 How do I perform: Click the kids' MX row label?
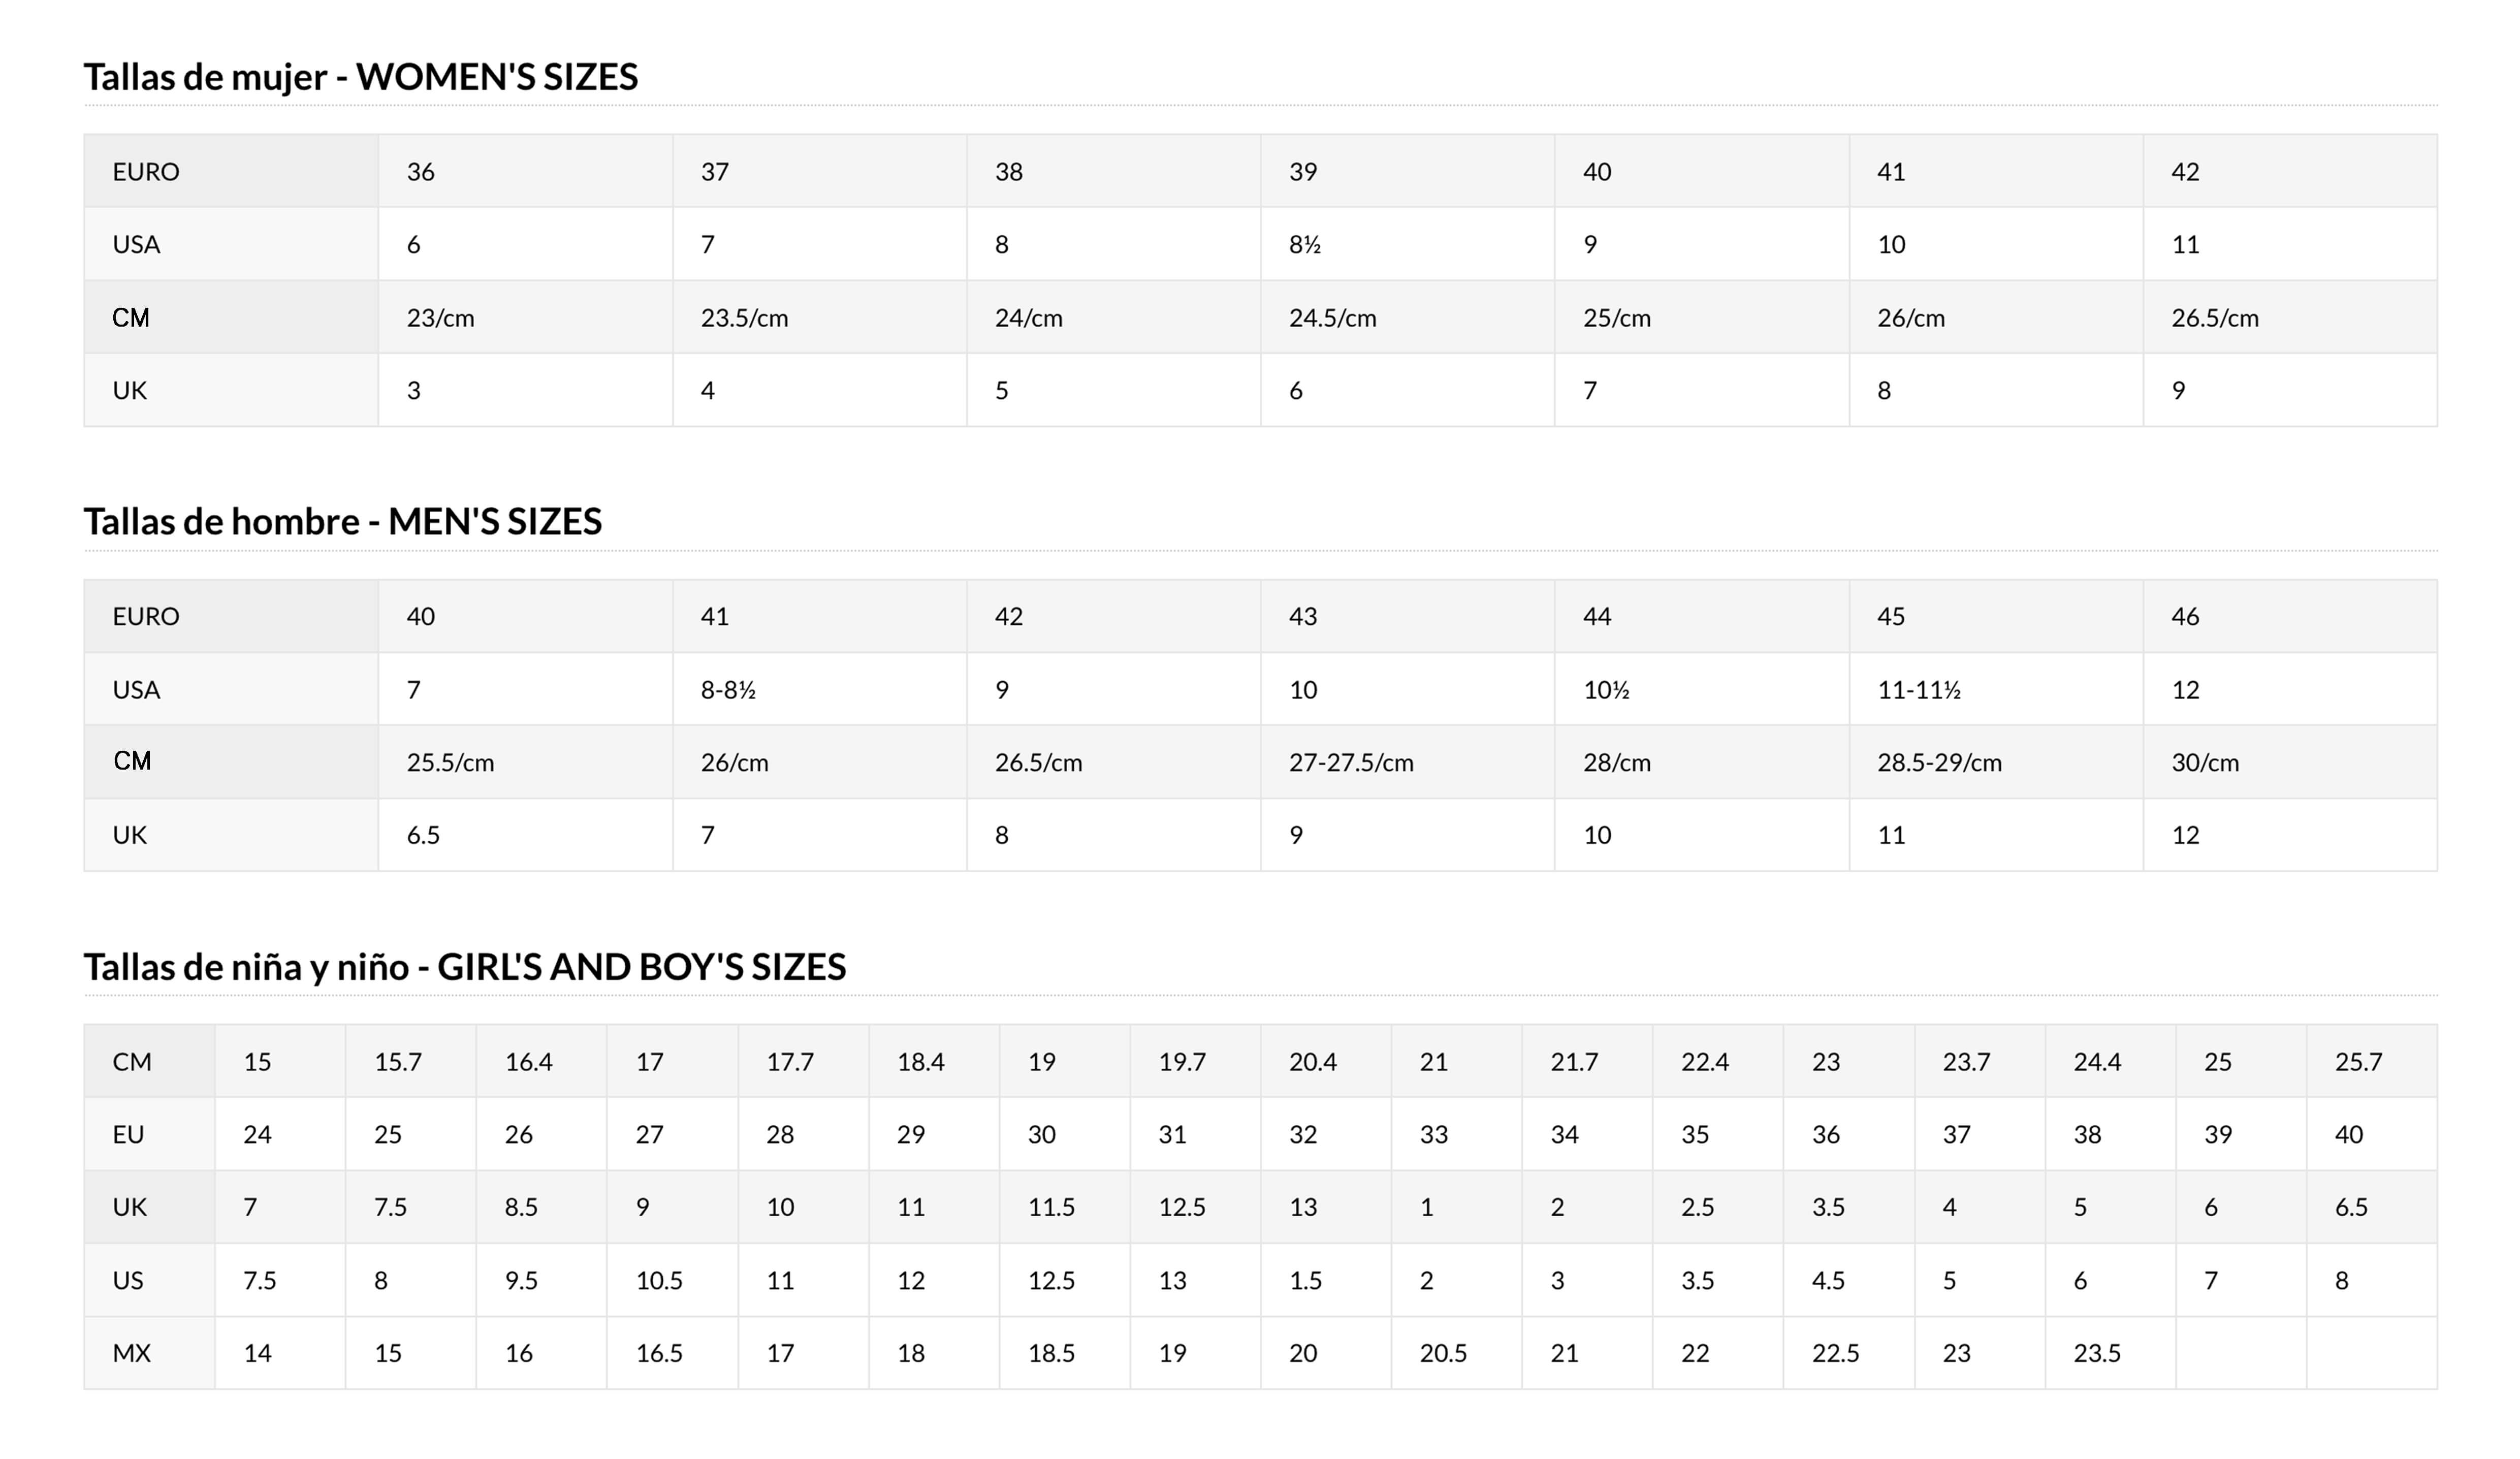coord(149,1353)
